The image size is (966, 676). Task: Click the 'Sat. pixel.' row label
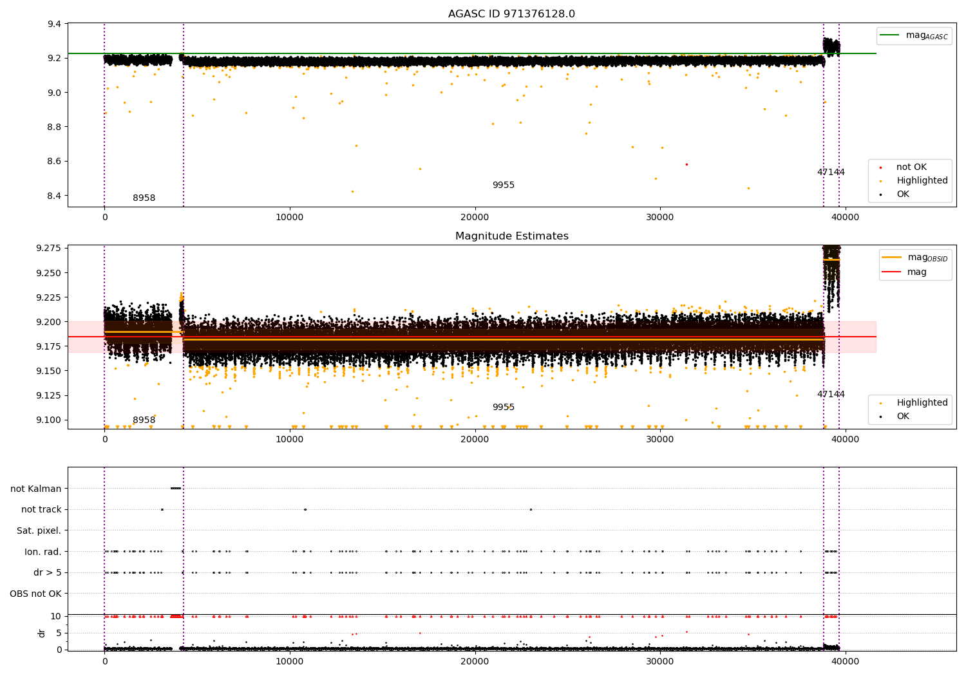click(39, 530)
